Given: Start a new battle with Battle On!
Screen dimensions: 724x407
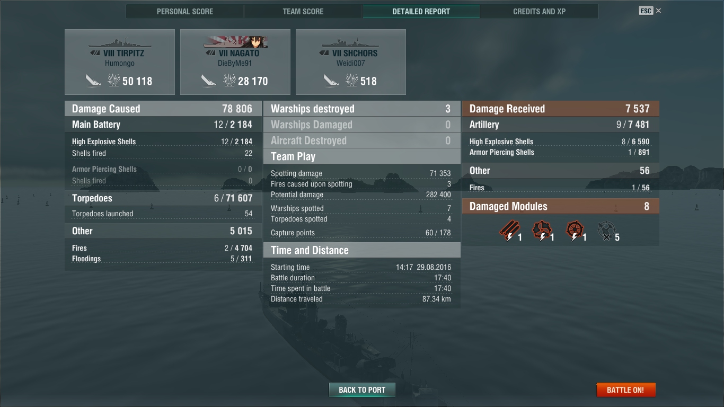Looking at the screenshot, I should click(x=625, y=390).
